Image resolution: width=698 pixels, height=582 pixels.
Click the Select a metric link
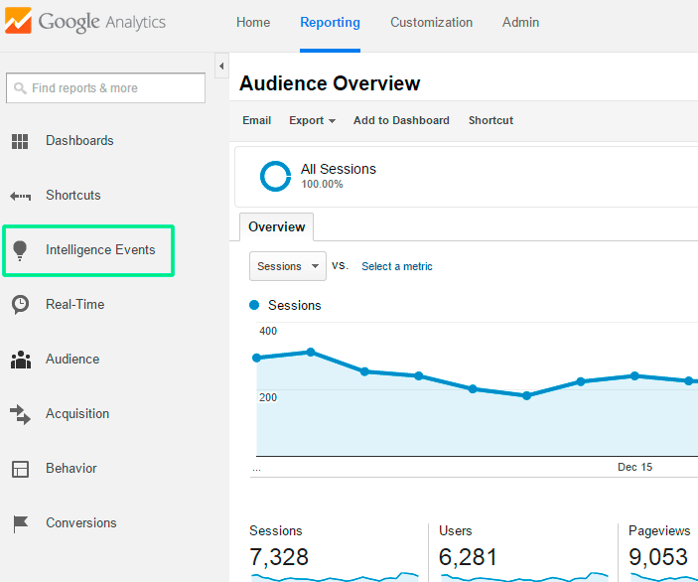pos(396,266)
